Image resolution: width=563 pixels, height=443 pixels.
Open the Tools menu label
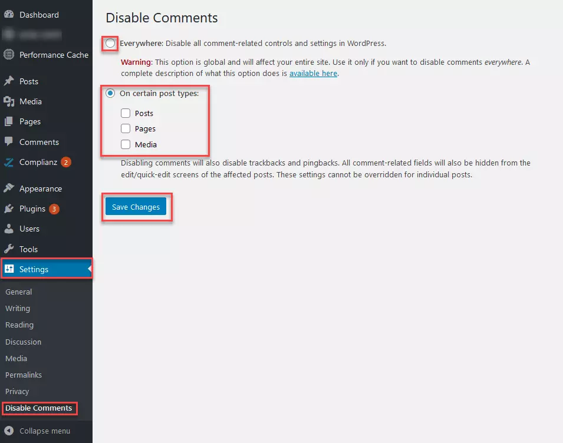click(x=28, y=249)
